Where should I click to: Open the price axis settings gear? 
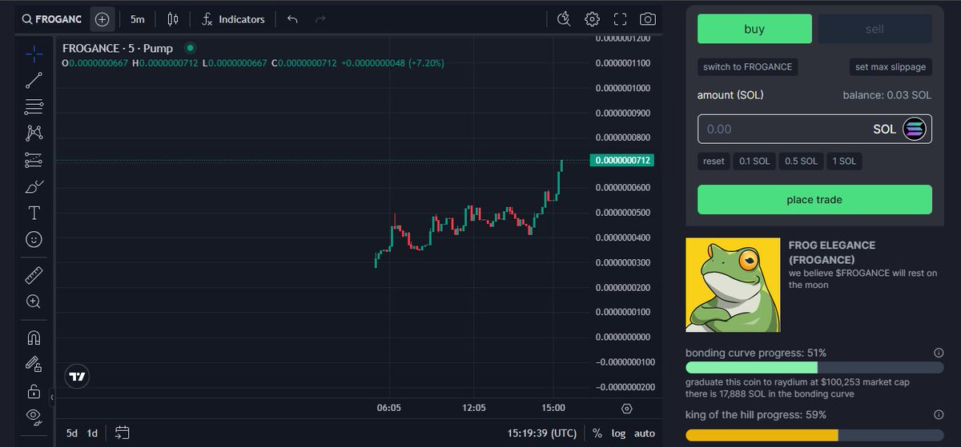(x=627, y=409)
